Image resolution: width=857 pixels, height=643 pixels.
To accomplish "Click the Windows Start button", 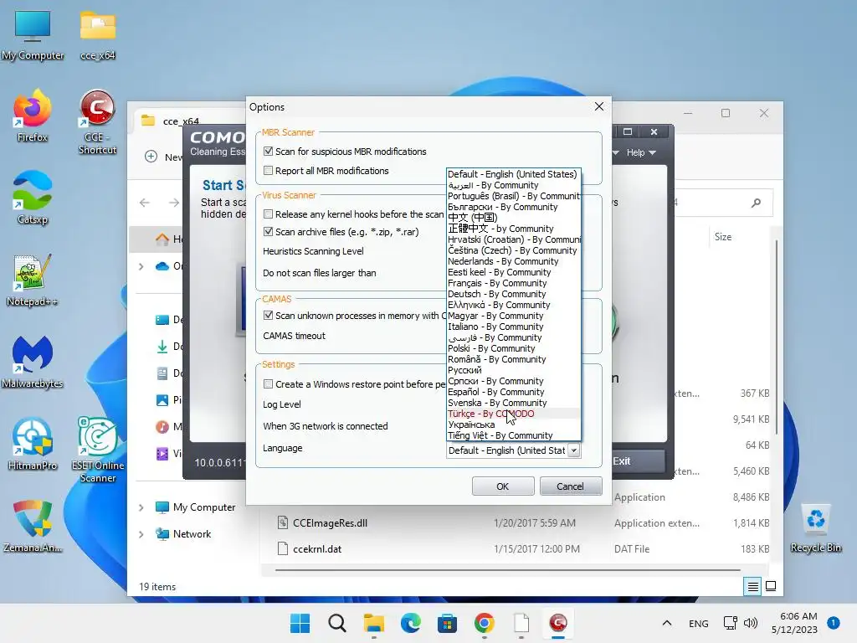I will tap(300, 623).
